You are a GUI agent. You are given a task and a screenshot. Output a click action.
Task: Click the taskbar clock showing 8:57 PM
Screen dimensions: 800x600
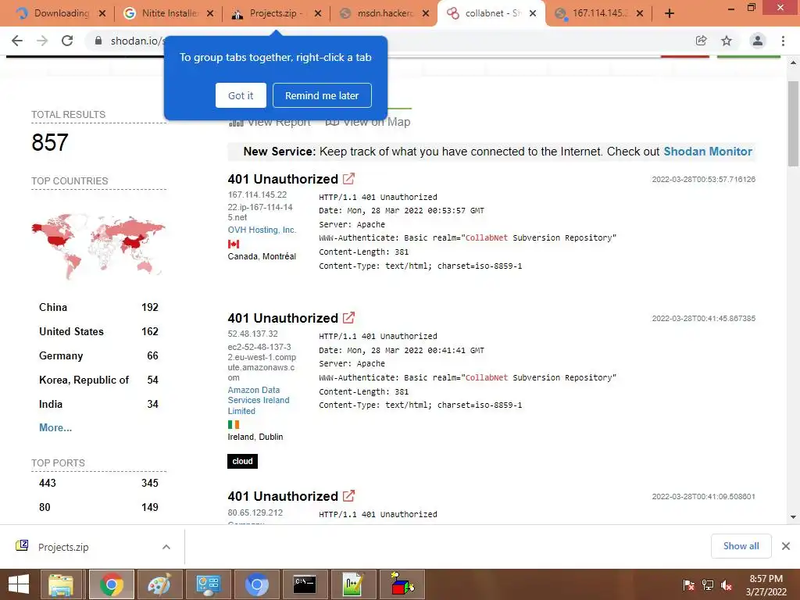(x=766, y=585)
